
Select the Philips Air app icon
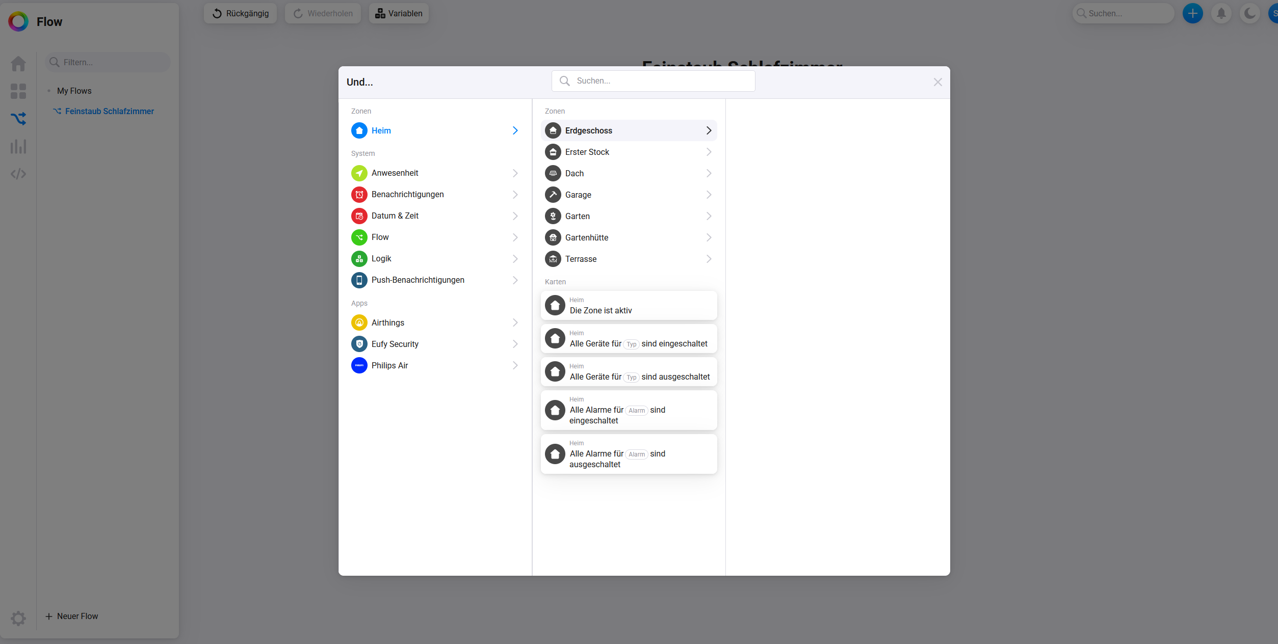[x=359, y=365]
